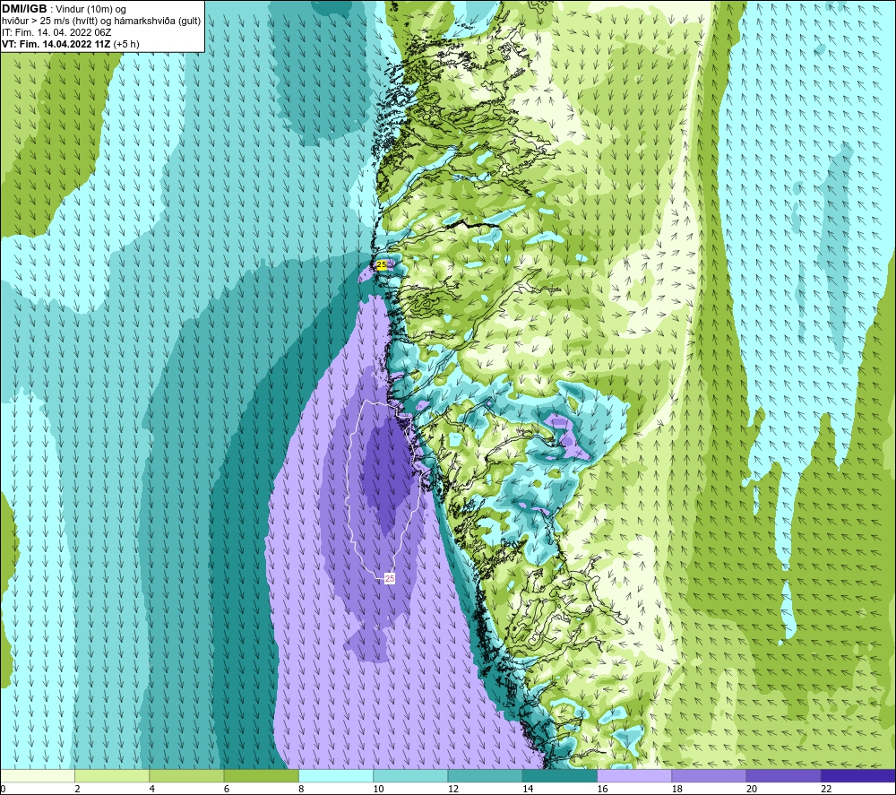Screen dimensions: 896x795
Task: Click the valid time line 'VT: Fim. 14.04.2022 11Z'
Action: point(58,44)
